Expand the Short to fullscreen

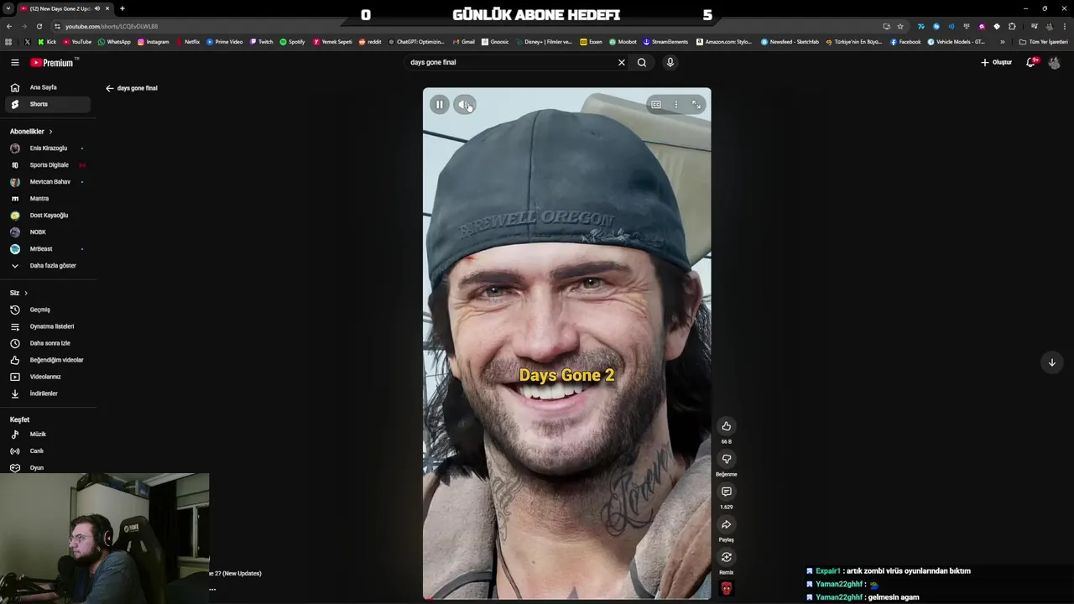[696, 104]
